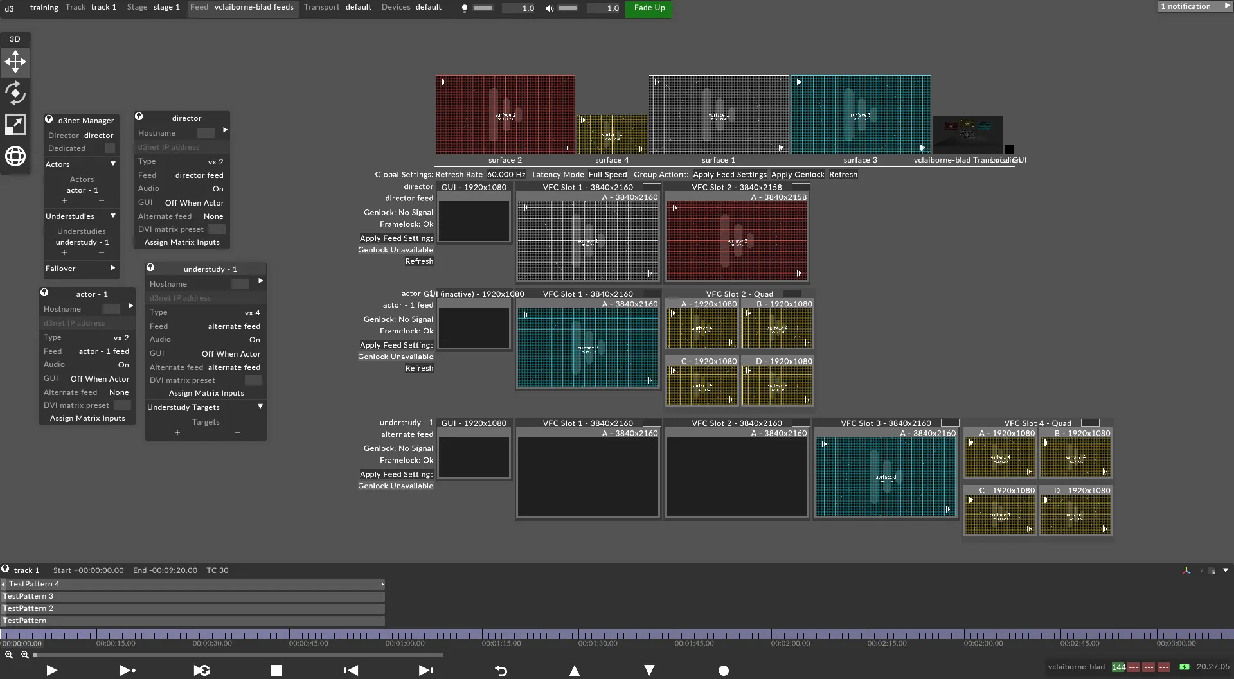This screenshot has width=1234, height=679.
Task: Jump to the next section marker
Action: click(425, 670)
